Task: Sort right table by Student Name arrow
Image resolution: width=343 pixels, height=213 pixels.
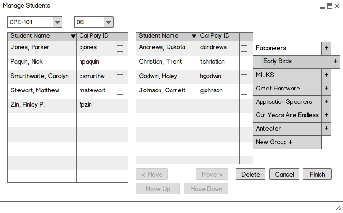Action: point(194,36)
